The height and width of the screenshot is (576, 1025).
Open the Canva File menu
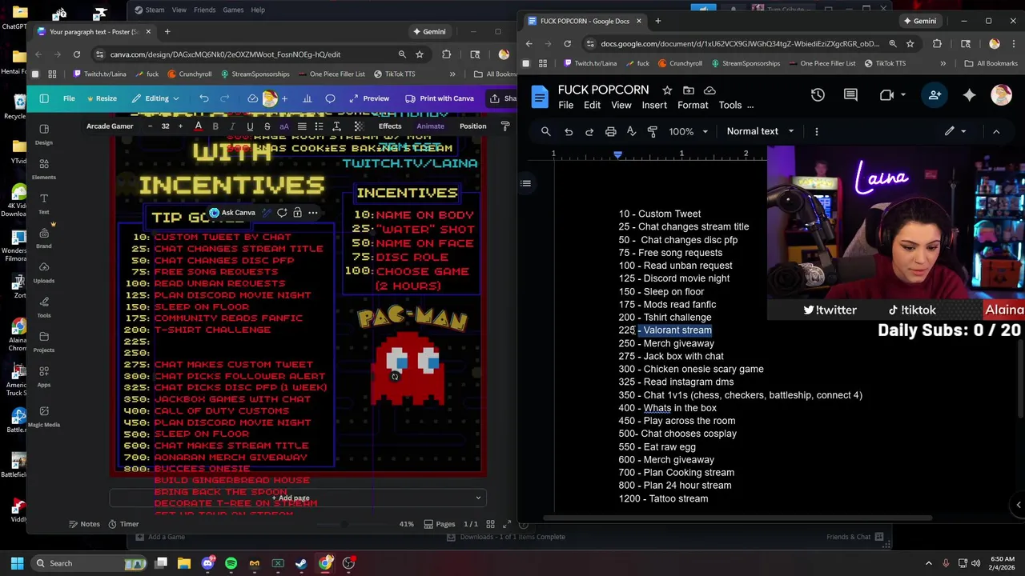(69, 98)
